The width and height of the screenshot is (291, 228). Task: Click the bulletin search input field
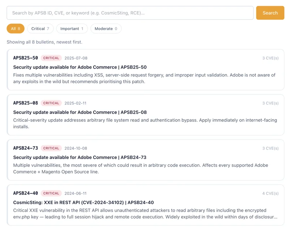(130, 13)
